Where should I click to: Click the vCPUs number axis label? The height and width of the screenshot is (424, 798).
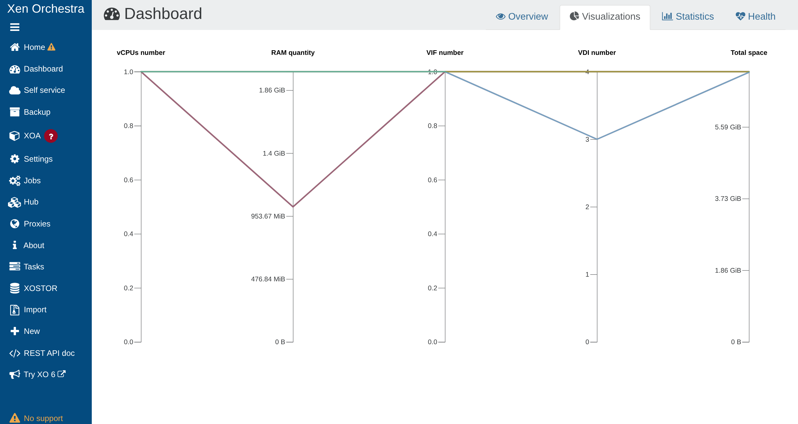(x=141, y=53)
